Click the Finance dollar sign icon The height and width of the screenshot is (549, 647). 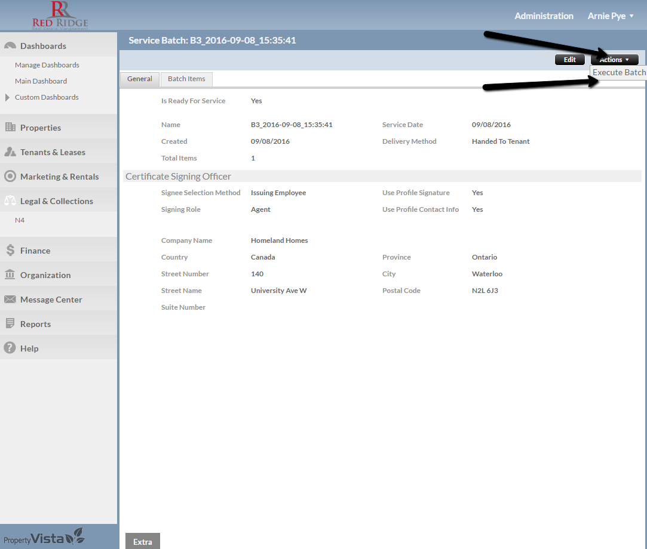(10, 251)
